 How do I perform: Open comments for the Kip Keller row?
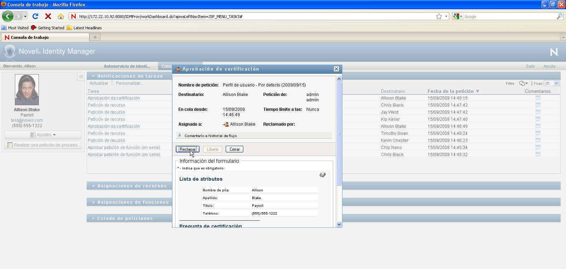(538, 119)
